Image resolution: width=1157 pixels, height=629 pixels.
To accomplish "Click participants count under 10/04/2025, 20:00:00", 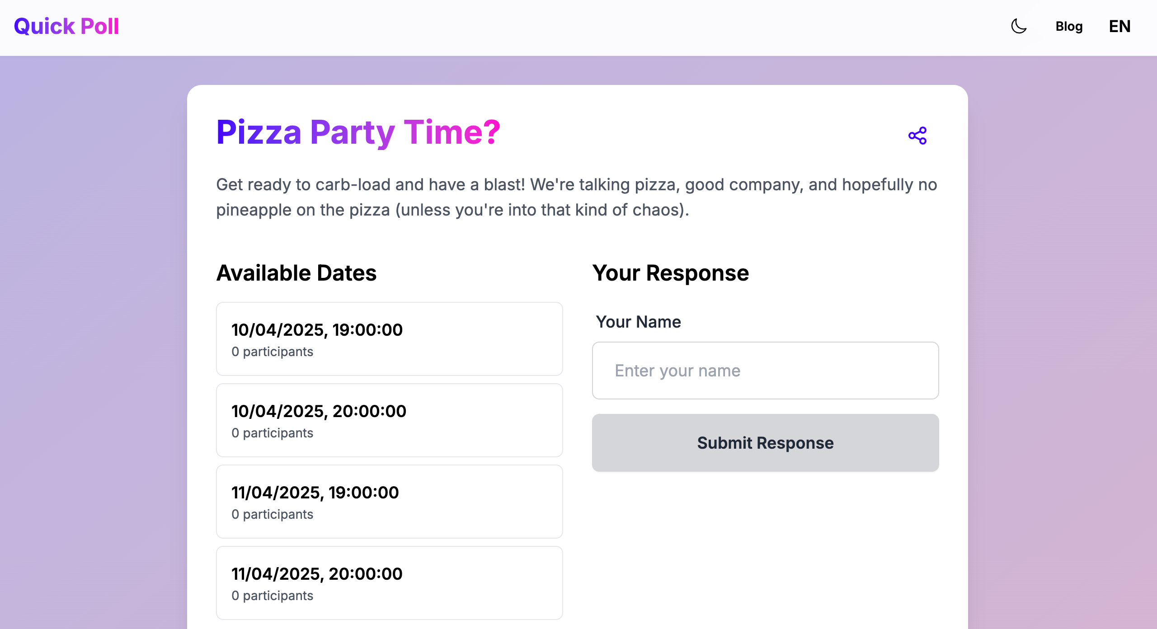I will click(x=272, y=433).
